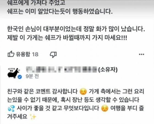Click the thumbs-down icon on the review
This screenshot has height=124, width=154.
[x=53, y=54]
